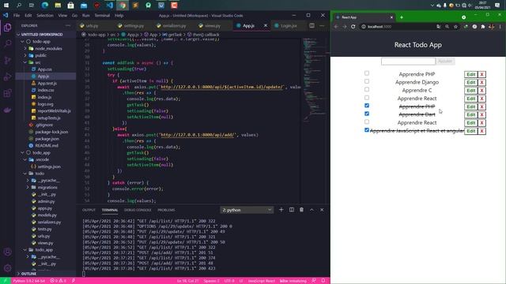
Task: Open the Terminal menu
Action: coord(102,15)
